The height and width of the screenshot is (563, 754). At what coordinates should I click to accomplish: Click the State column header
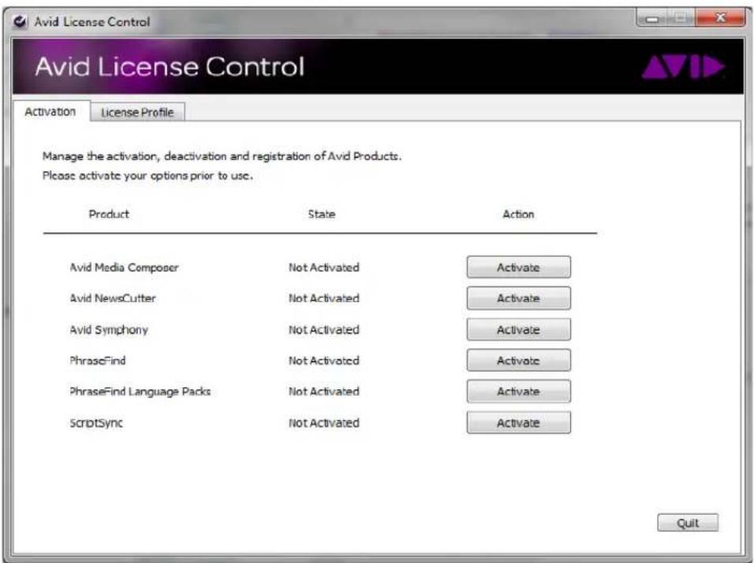click(x=322, y=214)
